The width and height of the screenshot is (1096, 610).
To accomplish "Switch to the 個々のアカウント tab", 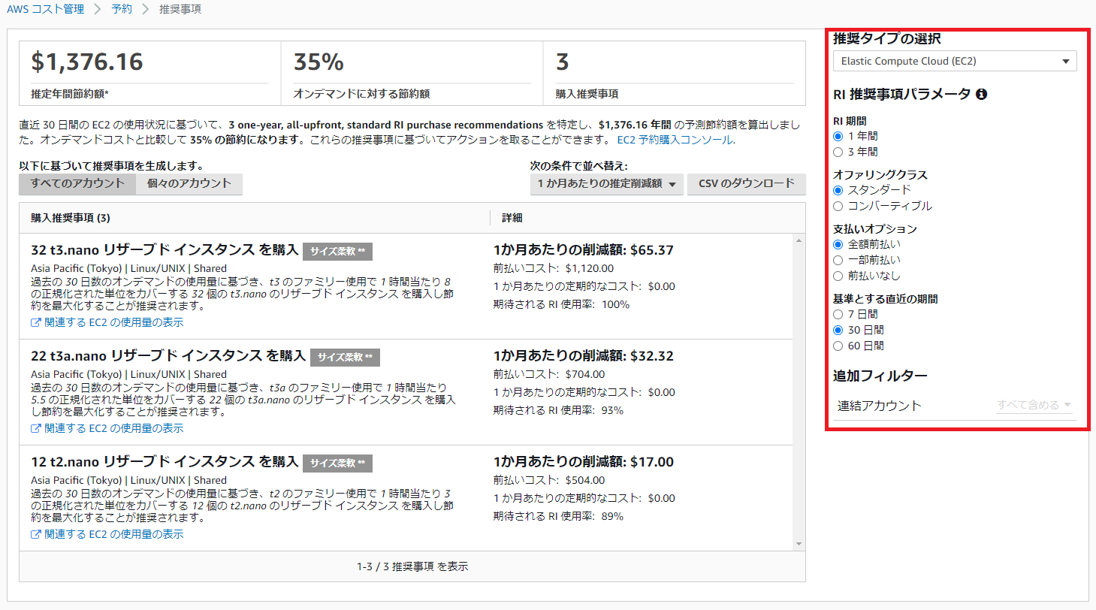I will 189,184.
